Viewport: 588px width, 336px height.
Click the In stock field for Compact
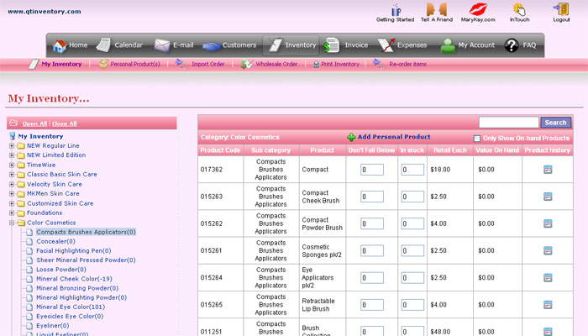click(412, 170)
